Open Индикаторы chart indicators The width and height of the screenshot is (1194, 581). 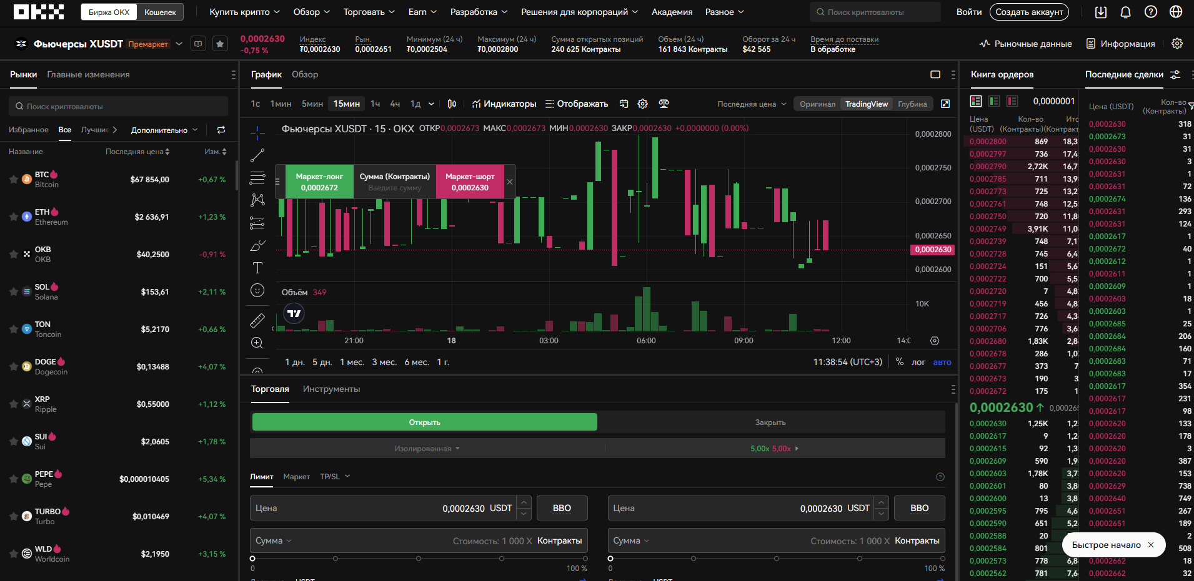pyautogui.click(x=504, y=104)
